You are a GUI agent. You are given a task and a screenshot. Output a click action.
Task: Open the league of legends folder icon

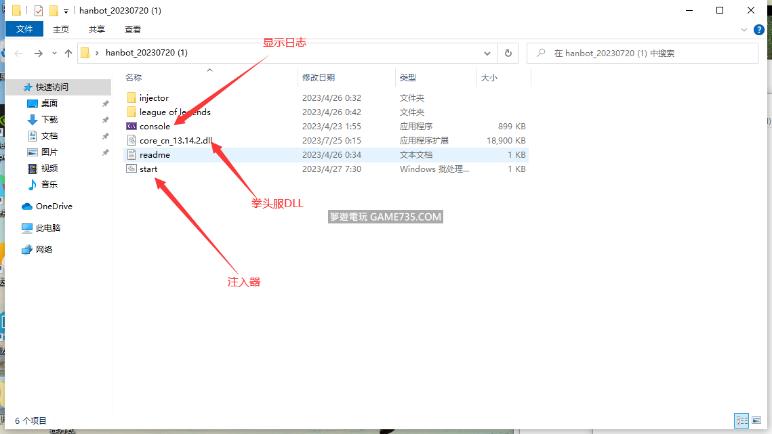(131, 112)
